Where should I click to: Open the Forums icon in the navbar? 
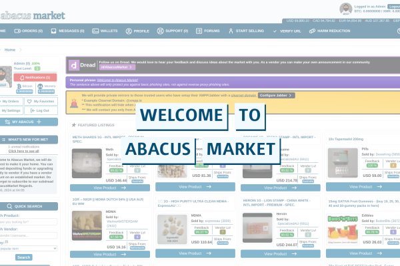(199, 31)
